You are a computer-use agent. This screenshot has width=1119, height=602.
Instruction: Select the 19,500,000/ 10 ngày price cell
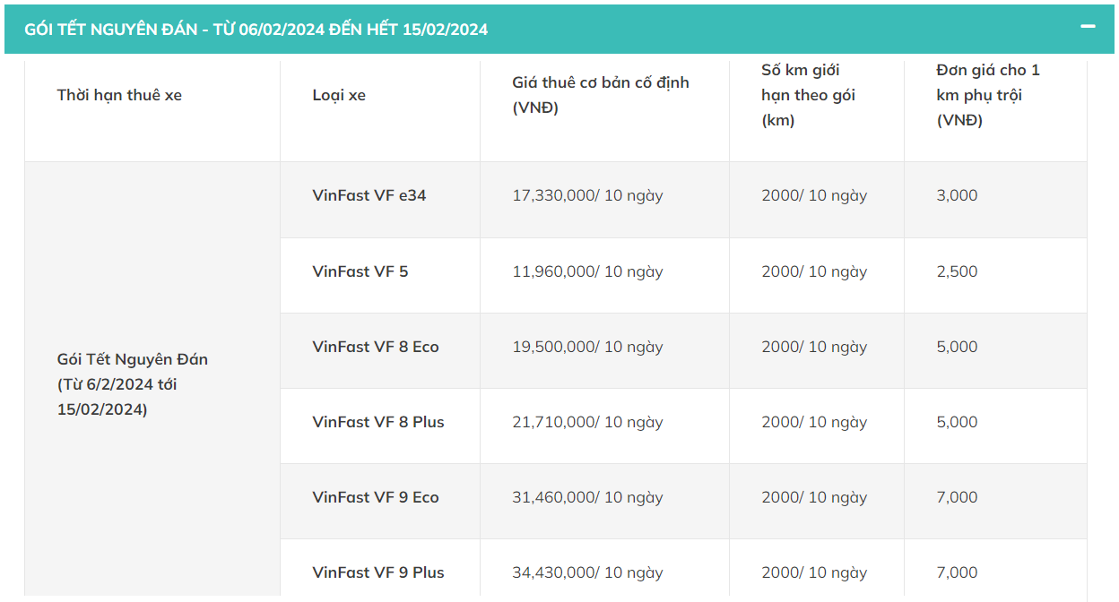587,347
